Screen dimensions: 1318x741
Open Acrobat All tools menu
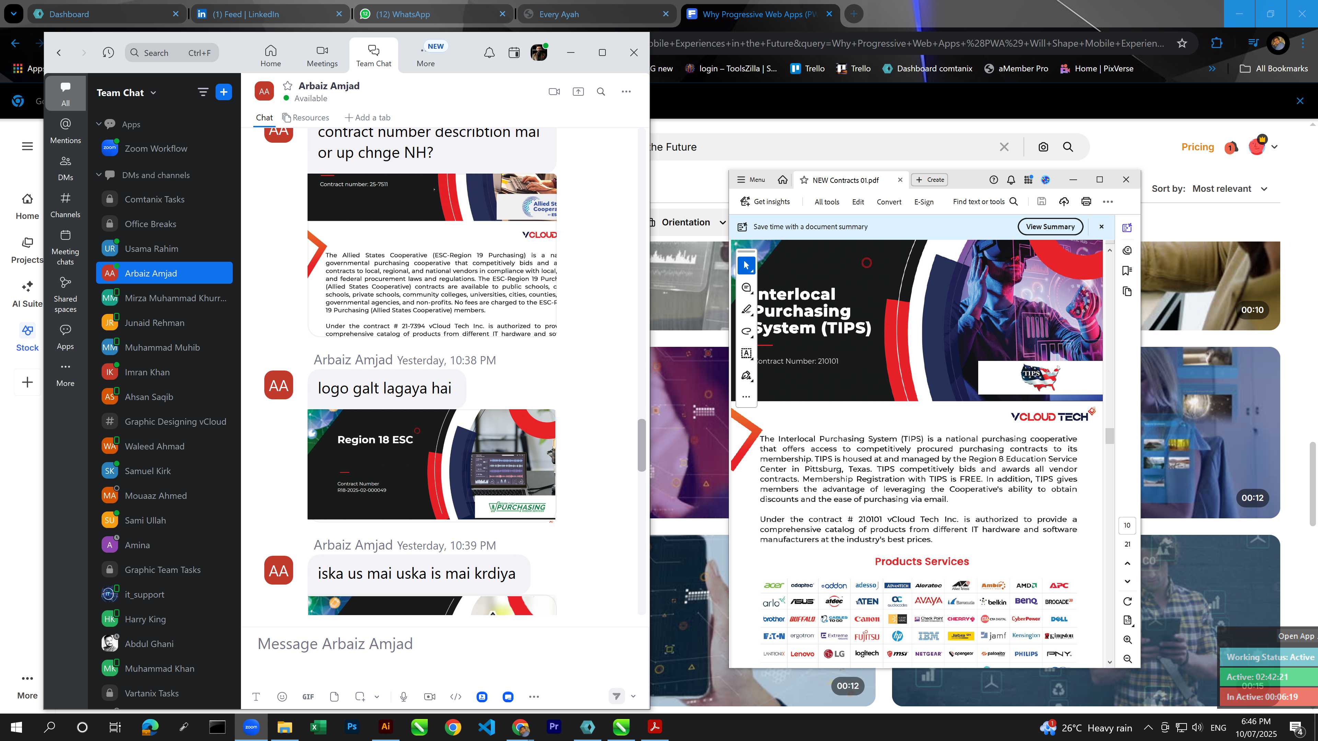827,201
